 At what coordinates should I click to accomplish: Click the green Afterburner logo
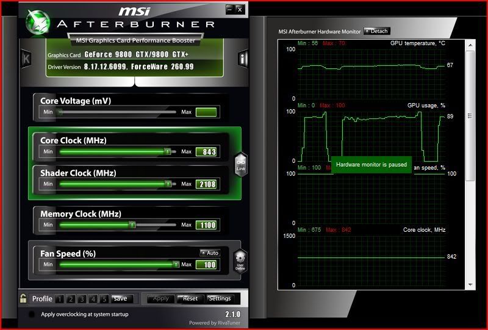pos(38,22)
